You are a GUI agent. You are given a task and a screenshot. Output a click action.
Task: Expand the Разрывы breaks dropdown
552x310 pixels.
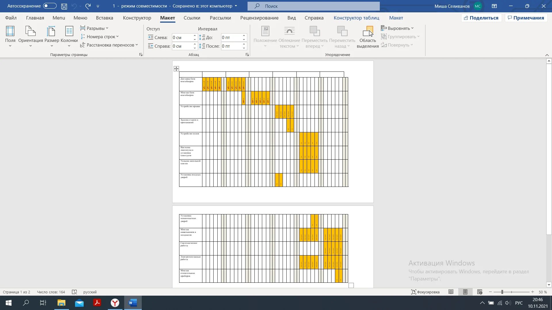tap(94, 28)
